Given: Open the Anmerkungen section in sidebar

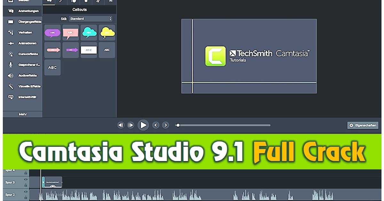Looking at the screenshot, I should 22,11.
